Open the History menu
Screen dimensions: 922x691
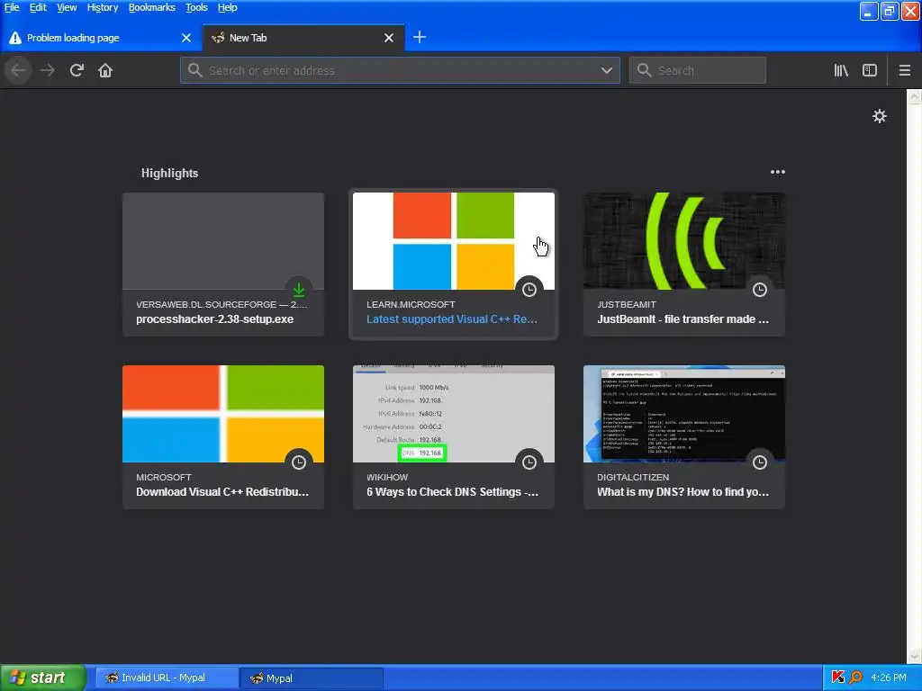[x=103, y=7]
